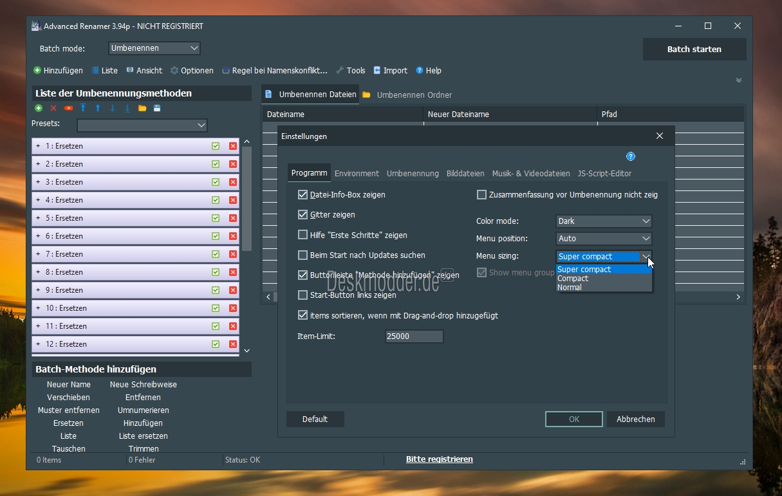Open the Bilddateien settings tab
Screen dimensions: 782x496
[465, 173]
